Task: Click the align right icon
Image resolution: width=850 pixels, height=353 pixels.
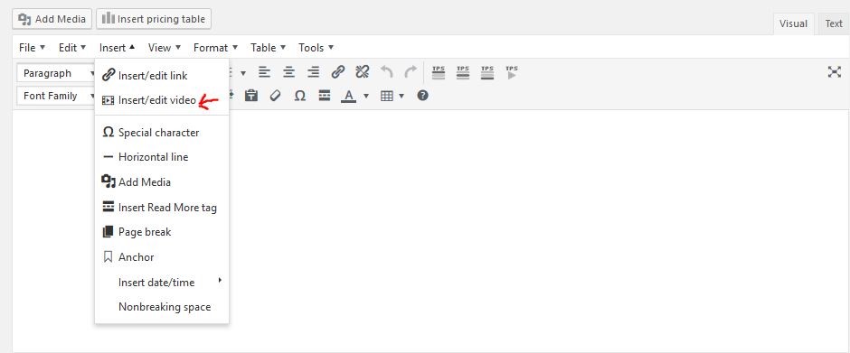Action: tap(314, 72)
